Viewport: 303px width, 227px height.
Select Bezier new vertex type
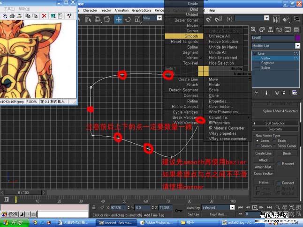pos(274,140)
